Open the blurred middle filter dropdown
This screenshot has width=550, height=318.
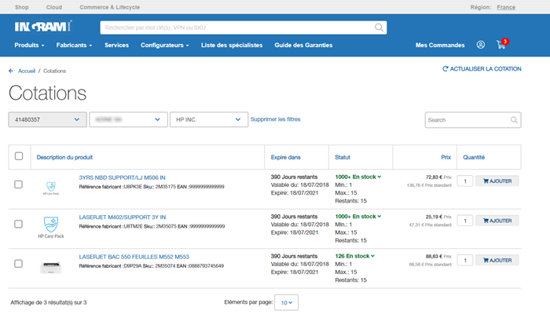tap(128, 119)
